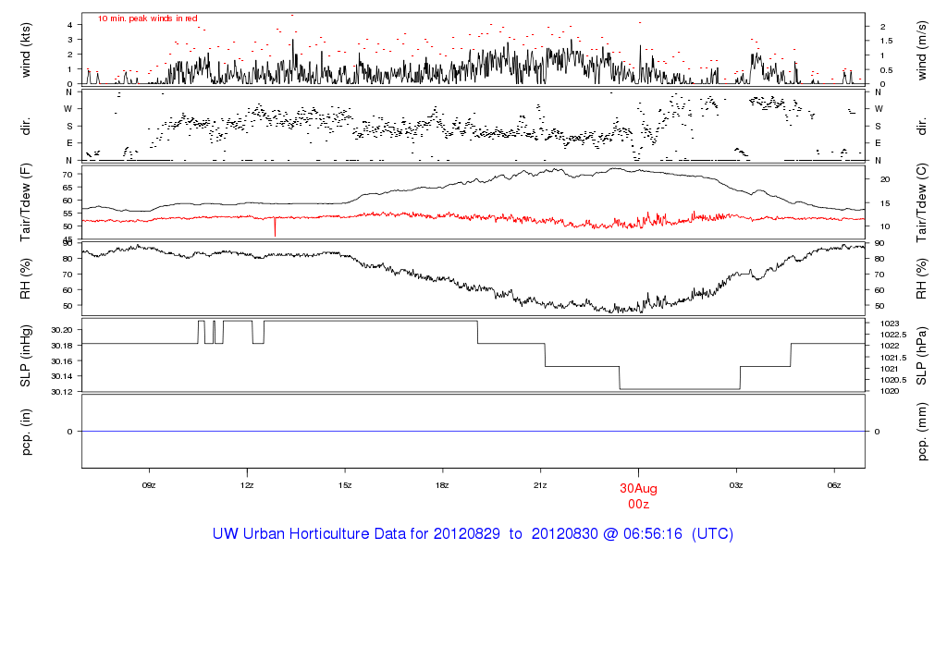The width and height of the screenshot is (947, 647).
Task: Select the '30.16' pressure tick value
Action: (x=62, y=360)
